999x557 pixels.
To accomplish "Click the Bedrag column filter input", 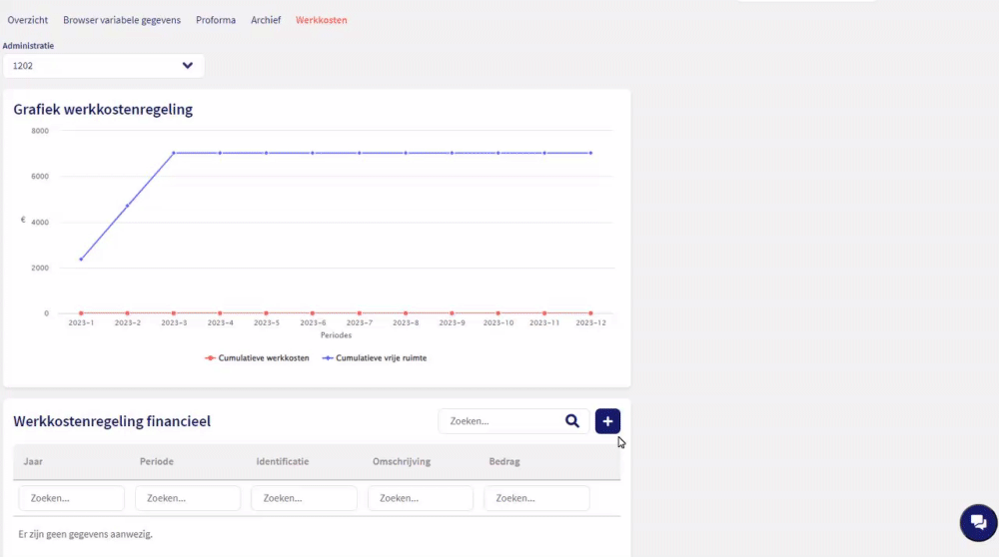I will pyautogui.click(x=536, y=498).
